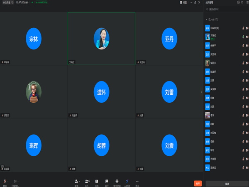Select the 亚丹 video tile

coord(169,39)
